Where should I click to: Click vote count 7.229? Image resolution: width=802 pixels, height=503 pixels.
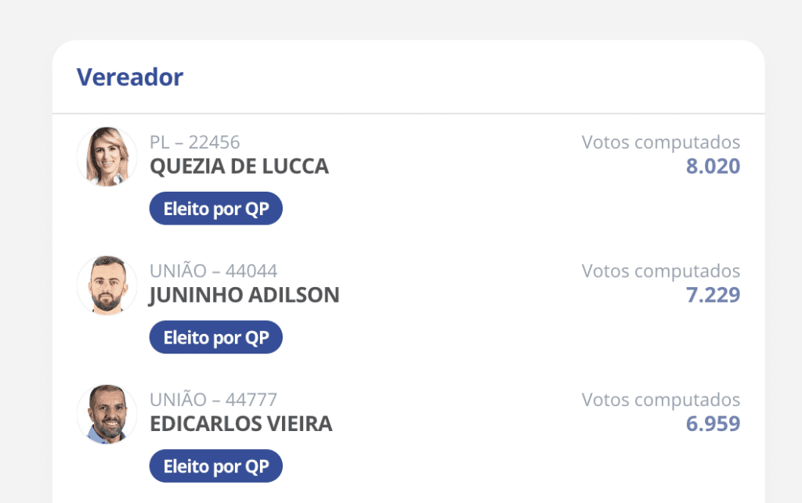point(713,295)
